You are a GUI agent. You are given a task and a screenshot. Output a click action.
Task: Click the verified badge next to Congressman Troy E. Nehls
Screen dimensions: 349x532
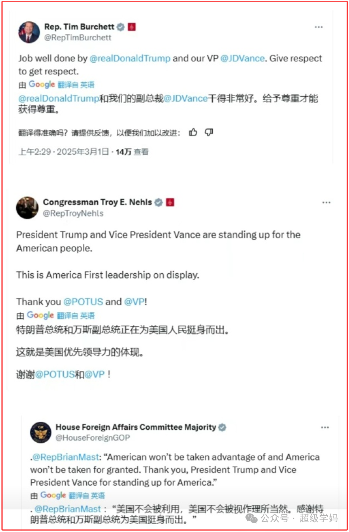coord(158,202)
